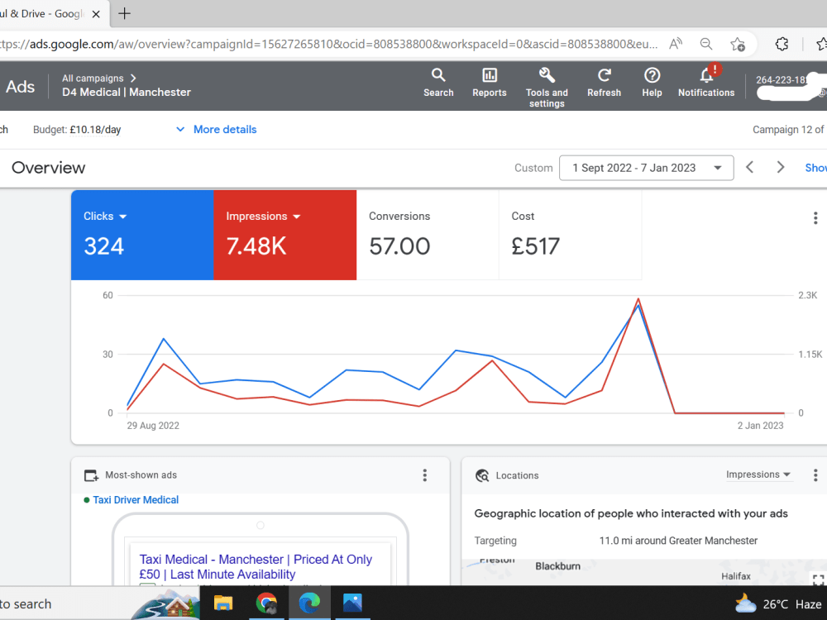Open File Explorer from taskbar
The width and height of the screenshot is (827, 620).
tap(223, 603)
